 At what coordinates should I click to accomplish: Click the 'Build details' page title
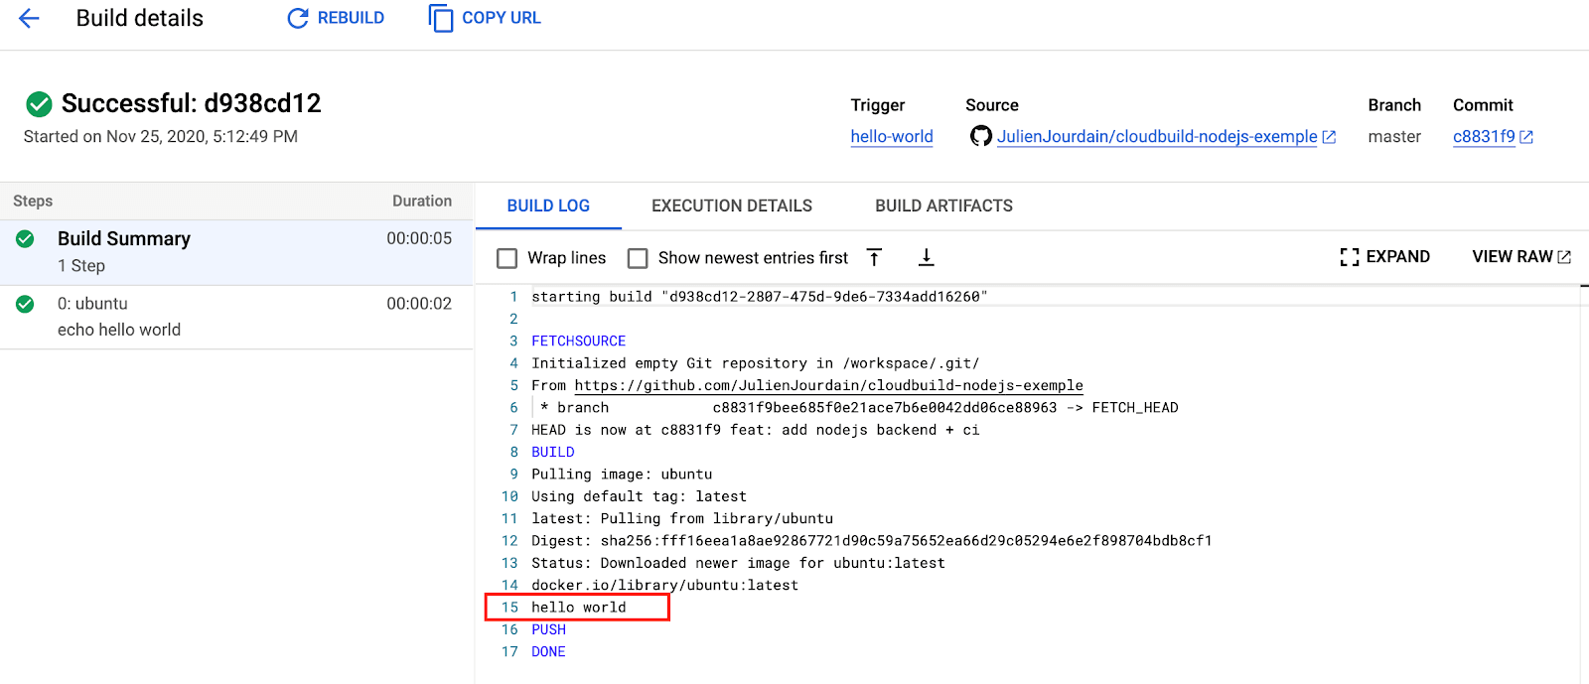[x=140, y=18]
